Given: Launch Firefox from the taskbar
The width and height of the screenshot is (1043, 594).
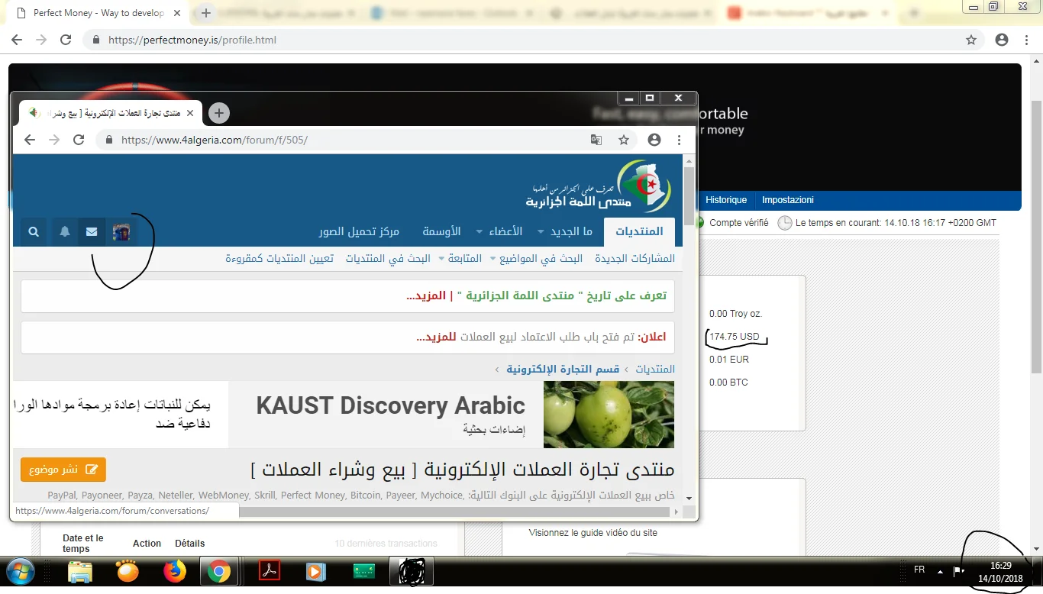Looking at the screenshot, I should click(175, 571).
